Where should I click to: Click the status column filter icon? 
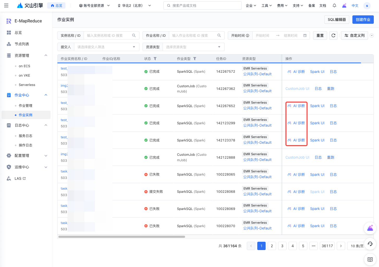(x=155, y=59)
